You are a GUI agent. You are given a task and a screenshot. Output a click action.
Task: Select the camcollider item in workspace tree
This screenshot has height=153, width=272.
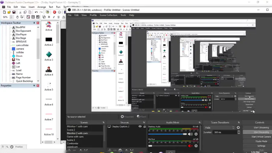point(22,45)
